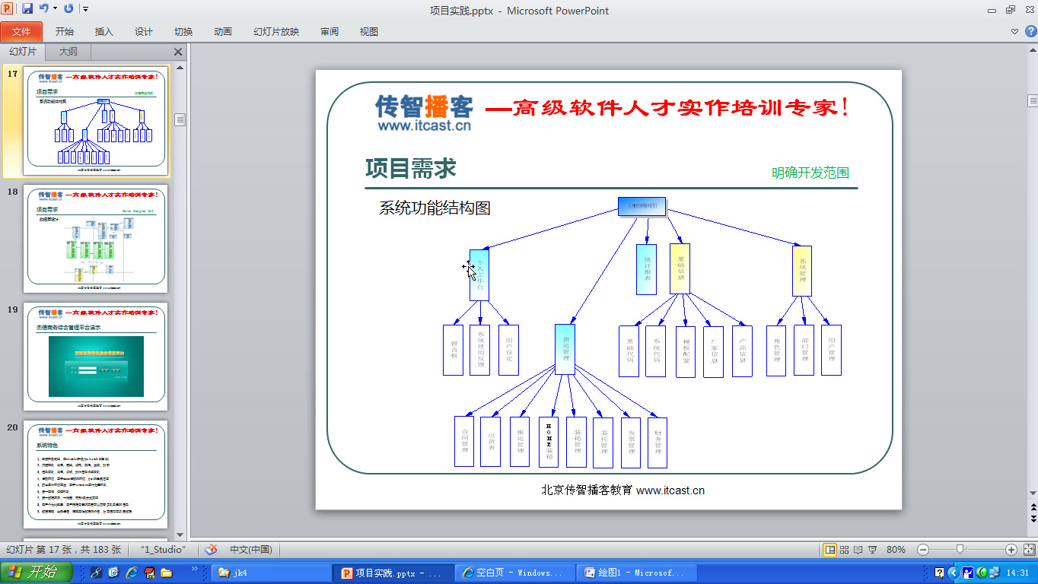The image size is (1038, 584).
Task: Select slide 17 thumbnail
Action: tap(96, 122)
